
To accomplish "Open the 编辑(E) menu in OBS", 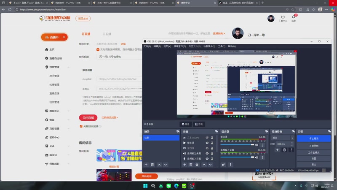I will (x=157, y=46).
